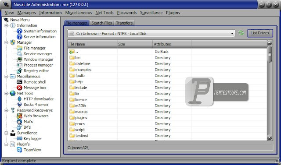The height and width of the screenshot is (165, 281).
Task: Click the HTTP downloader arrow icon
Action: [19, 99]
